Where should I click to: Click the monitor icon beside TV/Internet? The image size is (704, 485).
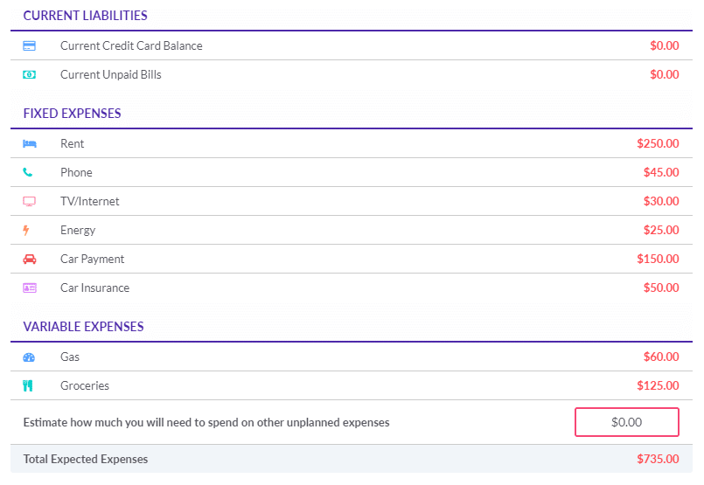coord(29,202)
